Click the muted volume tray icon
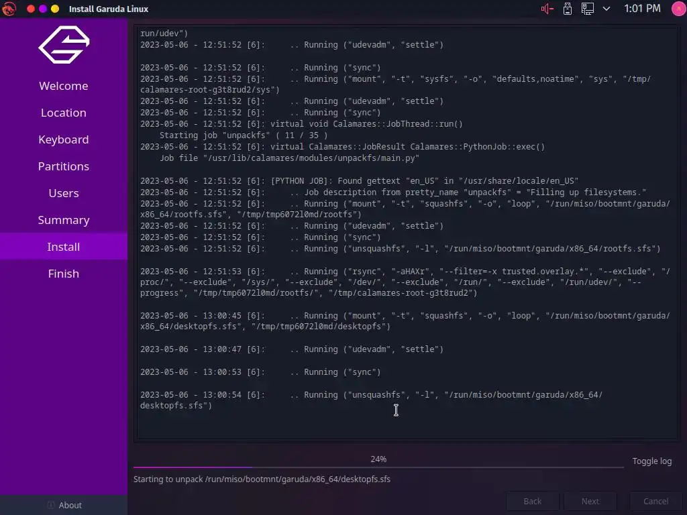This screenshot has height=515, width=687. pos(547,9)
